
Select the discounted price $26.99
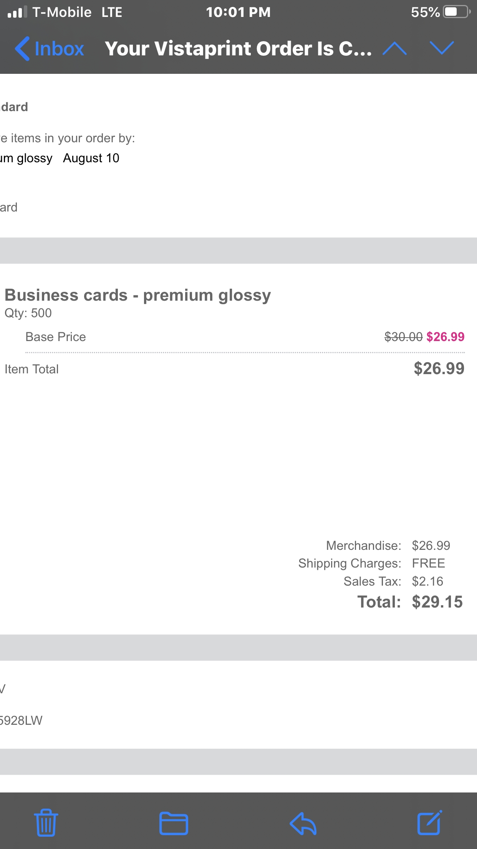coord(445,337)
